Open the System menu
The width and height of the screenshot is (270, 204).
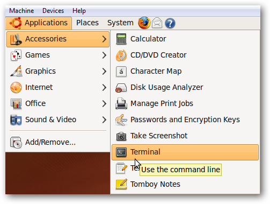coord(120,23)
